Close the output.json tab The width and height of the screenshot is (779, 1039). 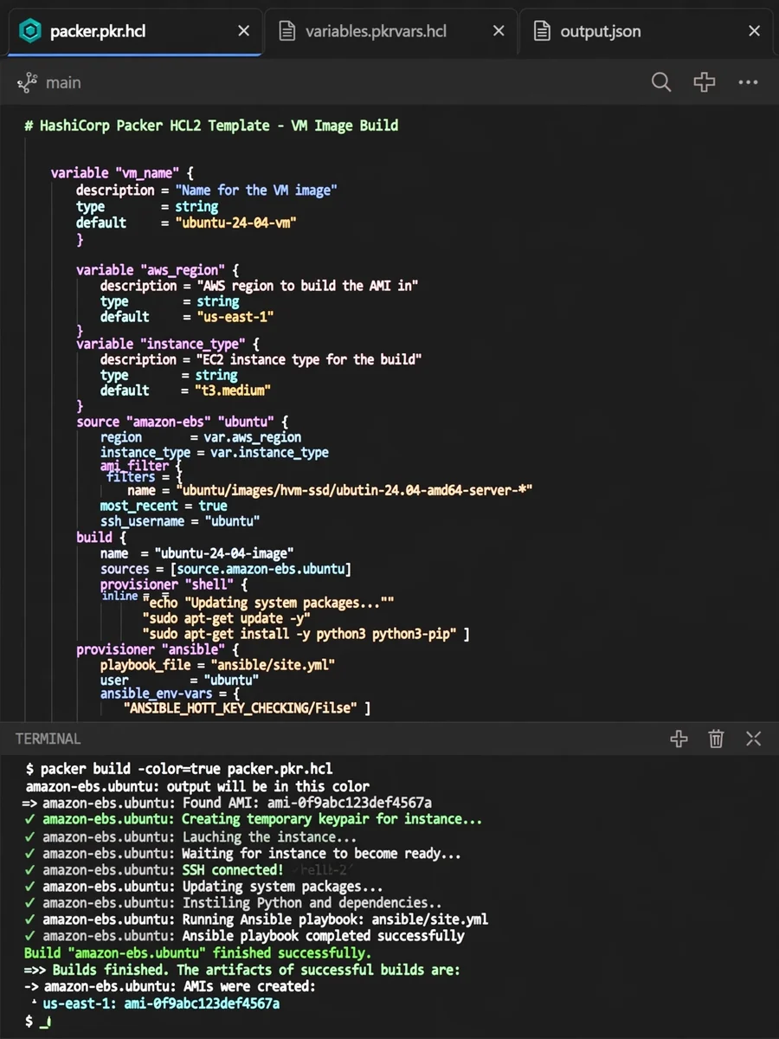(754, 31)
